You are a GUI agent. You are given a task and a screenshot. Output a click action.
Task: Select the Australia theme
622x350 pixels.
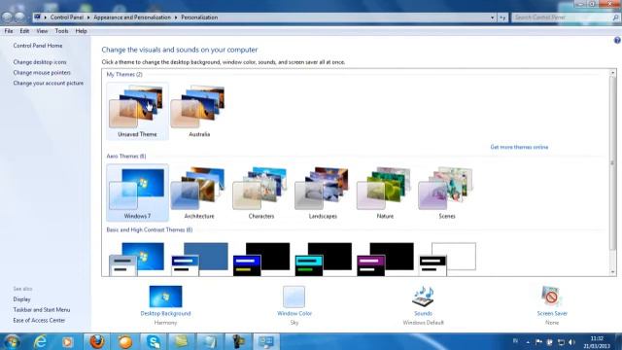click(199, 111)
